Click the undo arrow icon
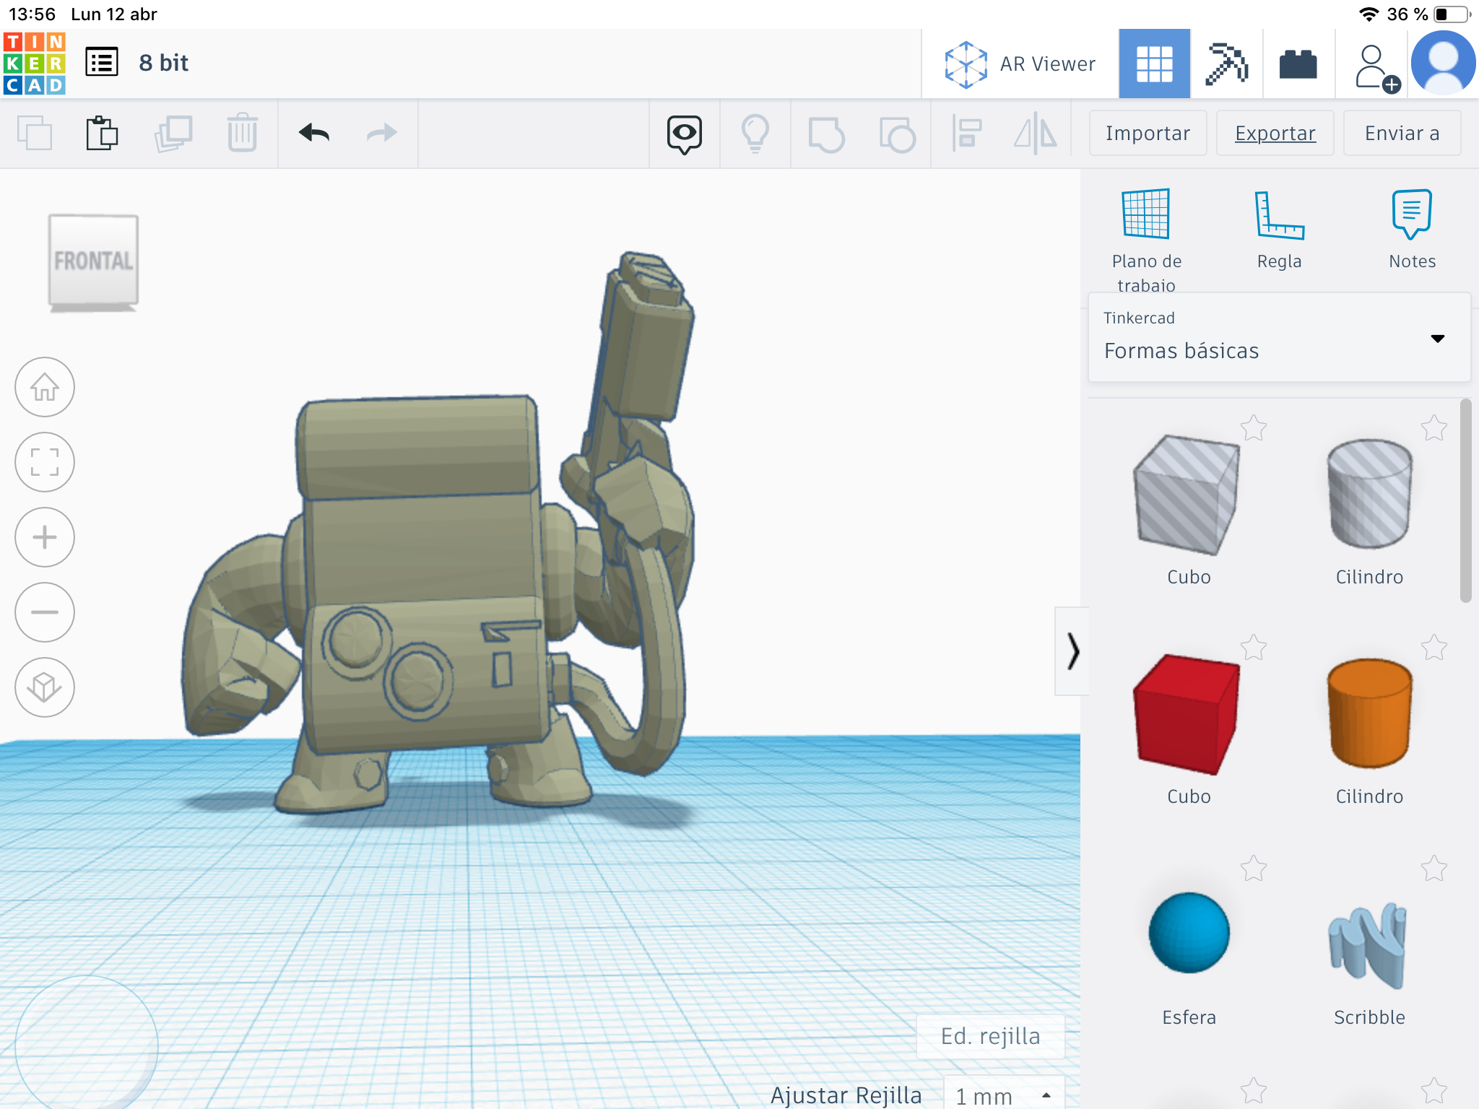The image size is (1479, 1109). pos(314,133)
